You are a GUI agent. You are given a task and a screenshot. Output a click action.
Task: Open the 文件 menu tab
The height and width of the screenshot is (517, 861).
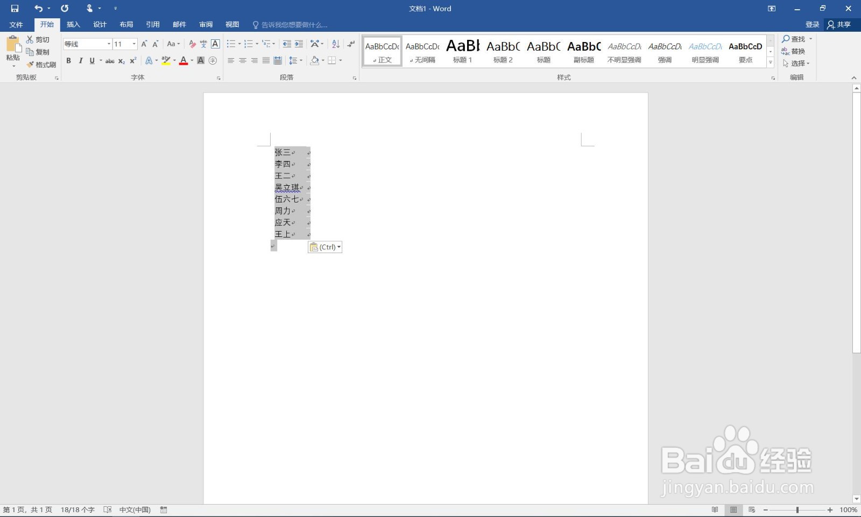16,25
